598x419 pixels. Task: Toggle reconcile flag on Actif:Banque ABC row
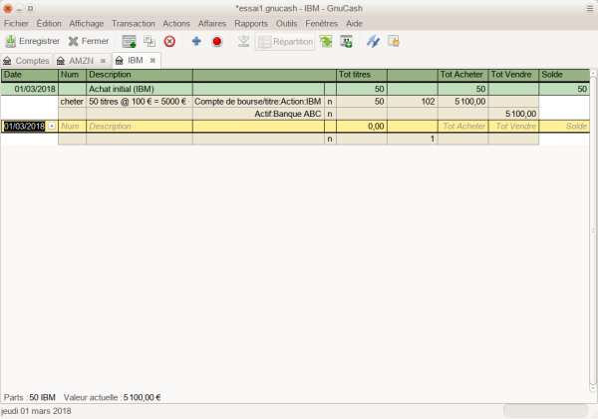[330, 114]
